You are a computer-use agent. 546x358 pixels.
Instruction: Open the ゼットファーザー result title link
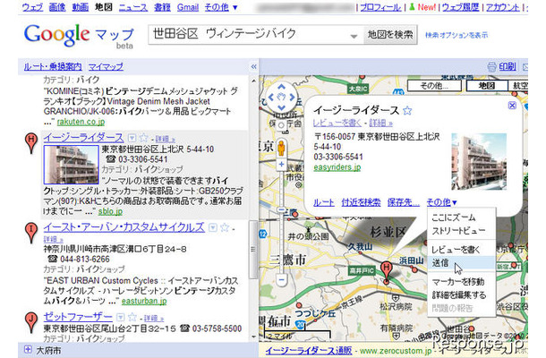tap(78, 317)
